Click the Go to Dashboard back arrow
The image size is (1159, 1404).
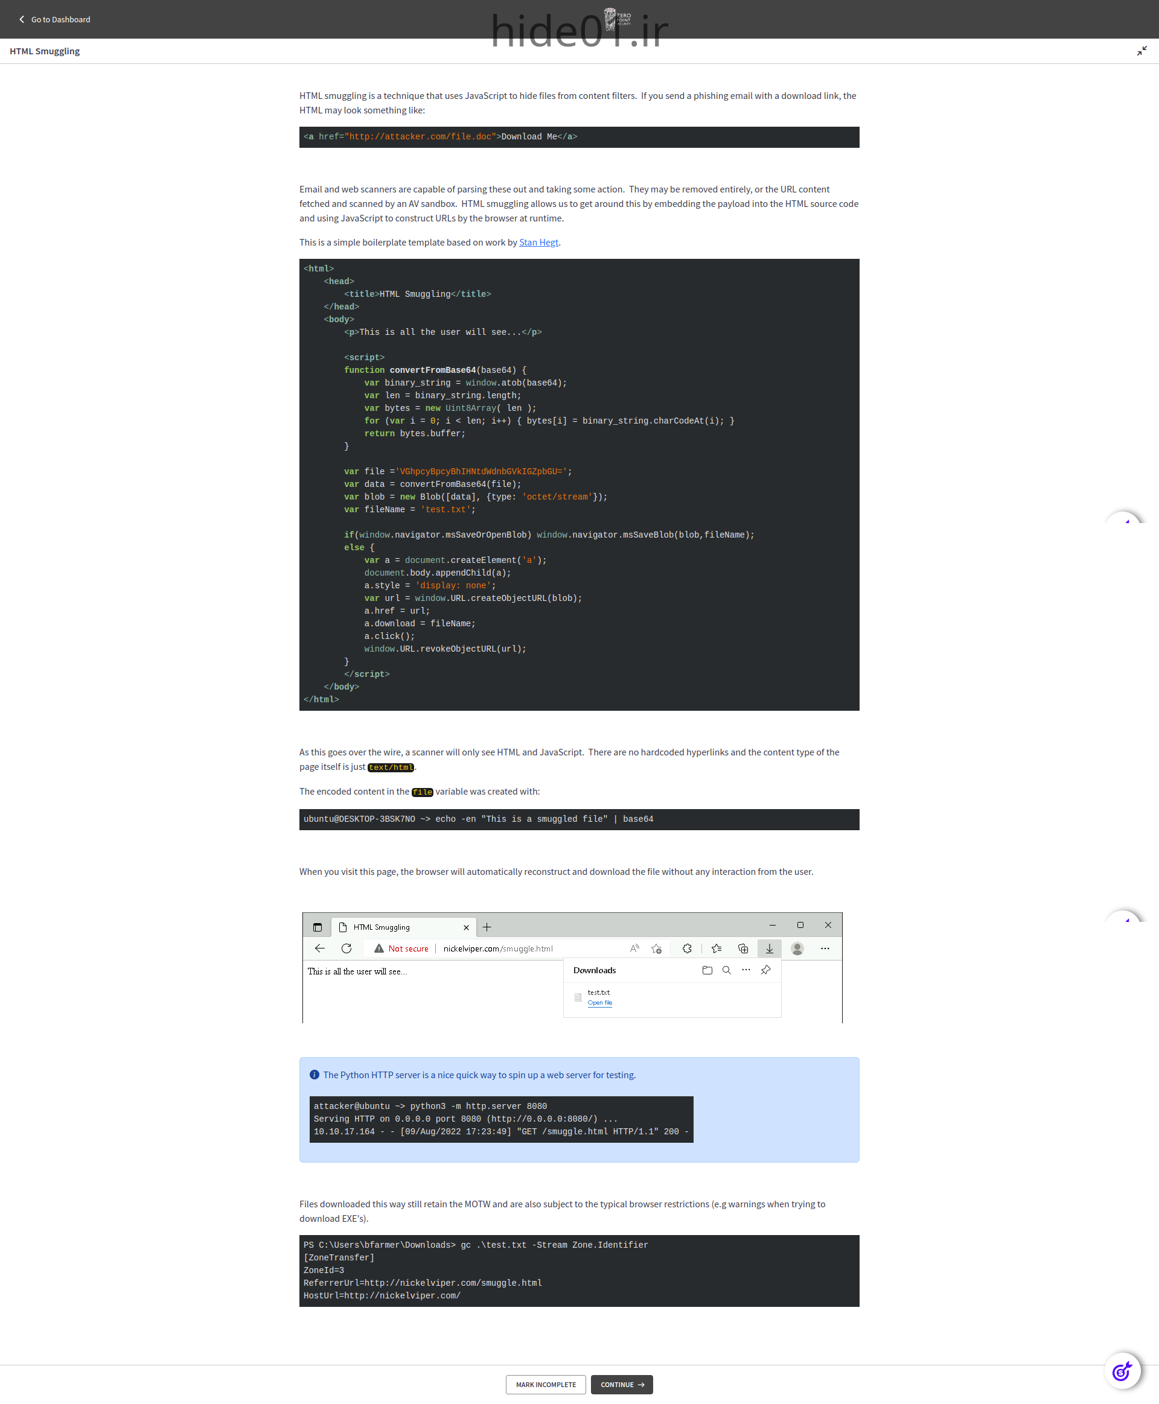tap(21, 19)
